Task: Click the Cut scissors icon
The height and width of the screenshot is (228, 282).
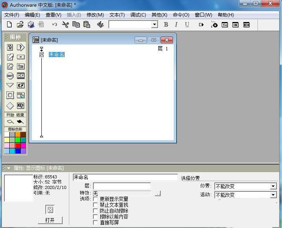Action: coord(65,24)
